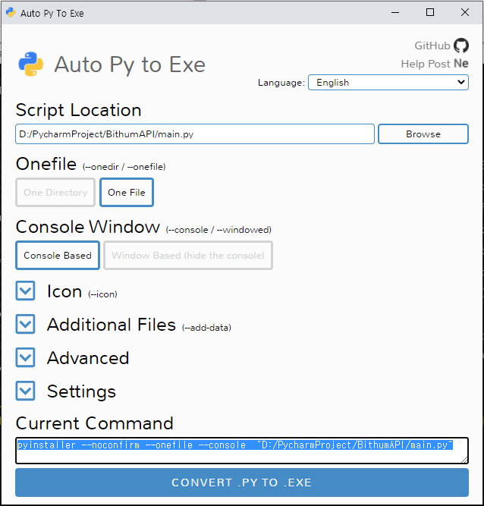Click the script location path field
The image size is (484, 506).
[195, 134]
